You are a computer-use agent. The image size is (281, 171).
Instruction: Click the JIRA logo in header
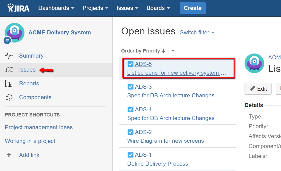coord(19,8)
